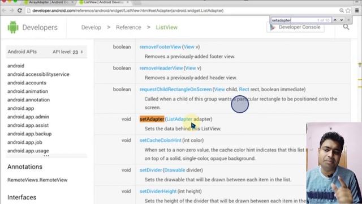This screenshot has width=362, height=204.
Task: Select android.app.usage package
Action: (28, 151)
